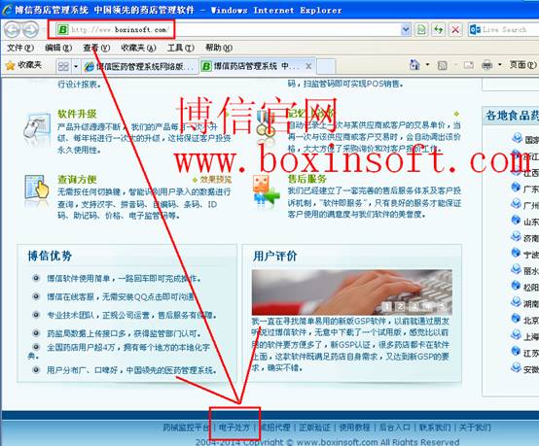This screenshot has height=446, width=539.
Task: Click the compatibility view icon beside address bar
Action: point(421,30)
